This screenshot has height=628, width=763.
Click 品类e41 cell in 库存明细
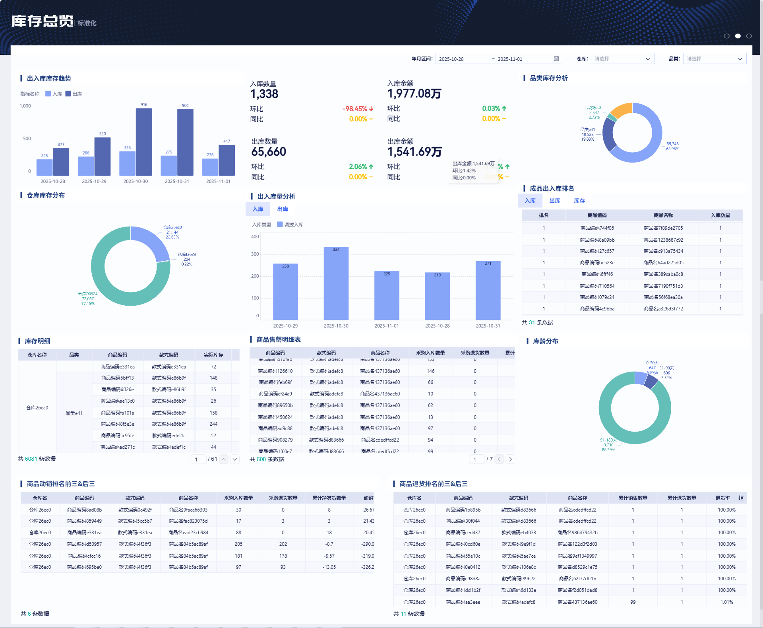coord(74,413)
